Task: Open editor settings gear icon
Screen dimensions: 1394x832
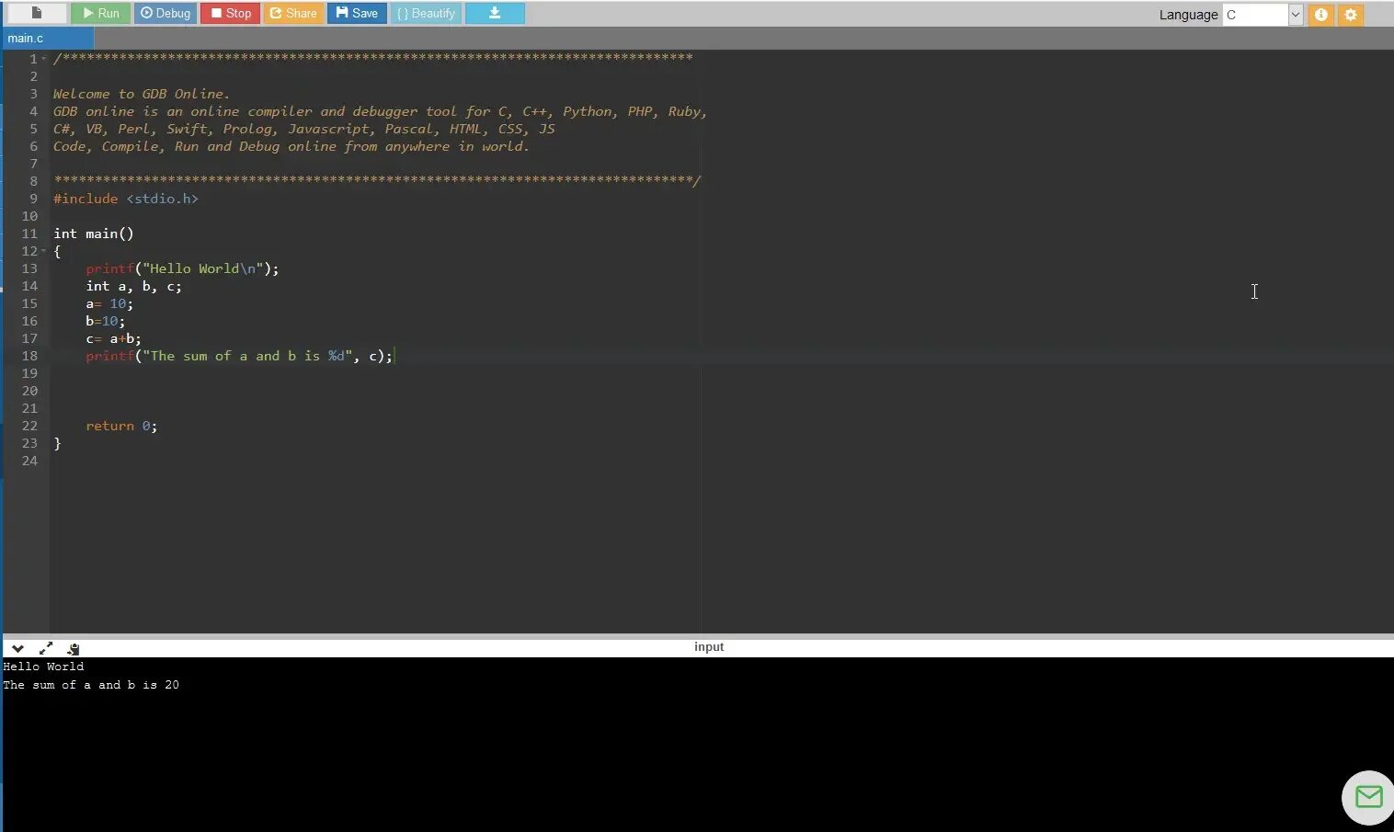Action: [1351, 15]
